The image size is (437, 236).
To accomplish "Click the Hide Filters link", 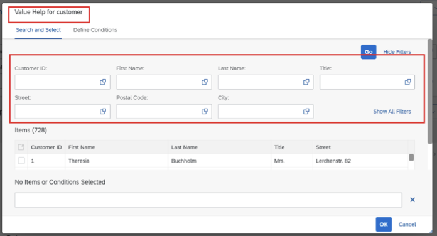I will 397,52.
